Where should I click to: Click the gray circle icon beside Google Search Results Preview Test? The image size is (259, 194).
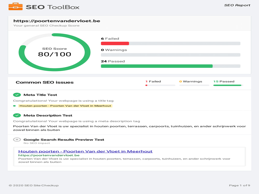(17, 140)
